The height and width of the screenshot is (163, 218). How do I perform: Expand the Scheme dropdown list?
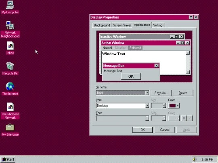[x=147, y=93]
